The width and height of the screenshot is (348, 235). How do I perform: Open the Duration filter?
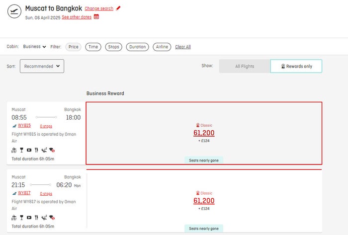137,47
